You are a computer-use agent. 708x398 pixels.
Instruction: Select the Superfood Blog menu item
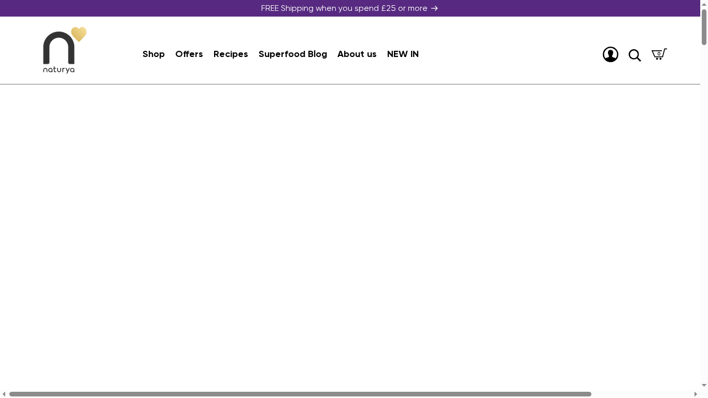tap(293, 54)
